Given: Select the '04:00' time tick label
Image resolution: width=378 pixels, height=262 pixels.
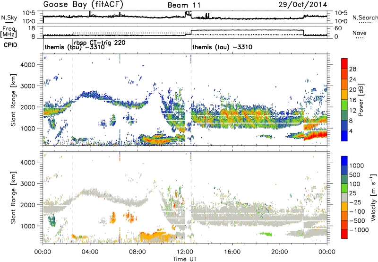Looking at the screenshot, I should click(90, 252).
